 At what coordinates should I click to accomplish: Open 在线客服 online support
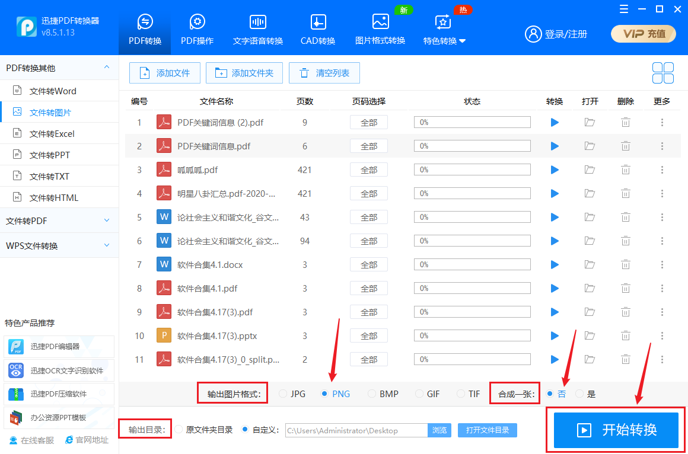pyautogui.click(x=31, y=440)
